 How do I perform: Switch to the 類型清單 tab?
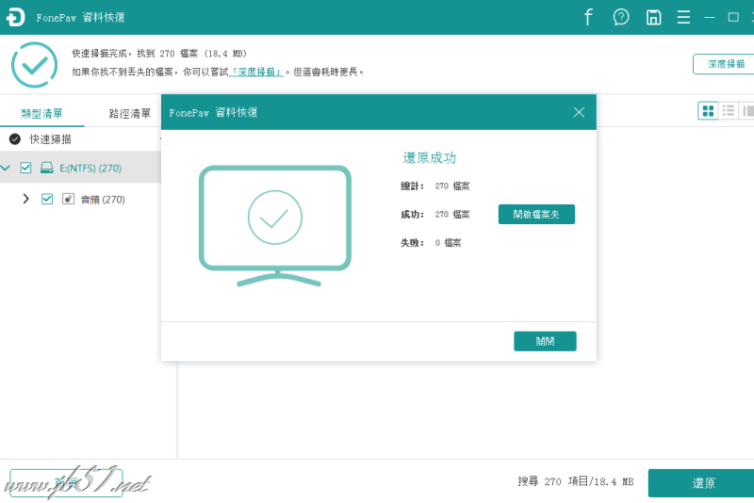pyautogui.click(x=41, y=113)
